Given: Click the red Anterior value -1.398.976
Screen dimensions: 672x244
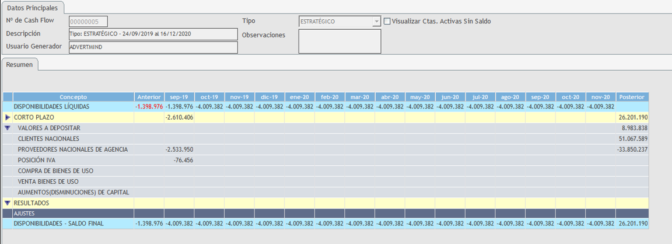Looking at the screenshot, I should [x=149, y=107].
